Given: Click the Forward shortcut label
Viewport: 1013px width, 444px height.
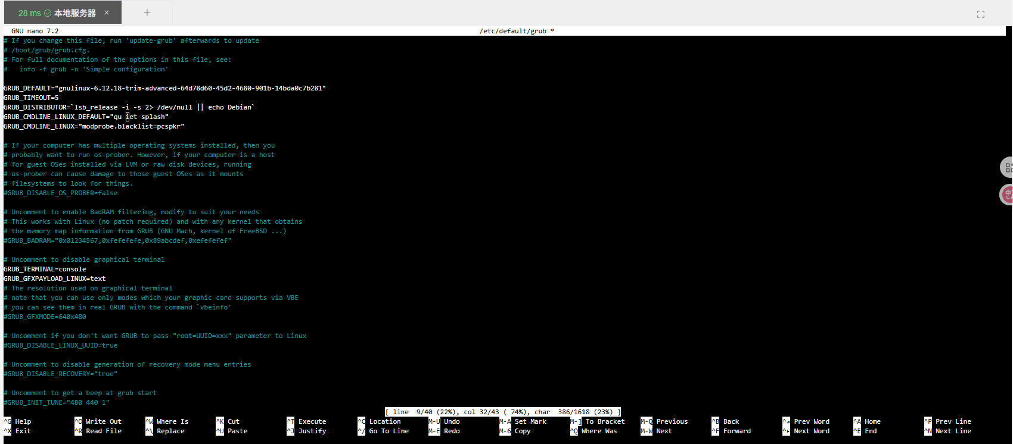Looking at the screenshot, I should click(x=737, y=431).
